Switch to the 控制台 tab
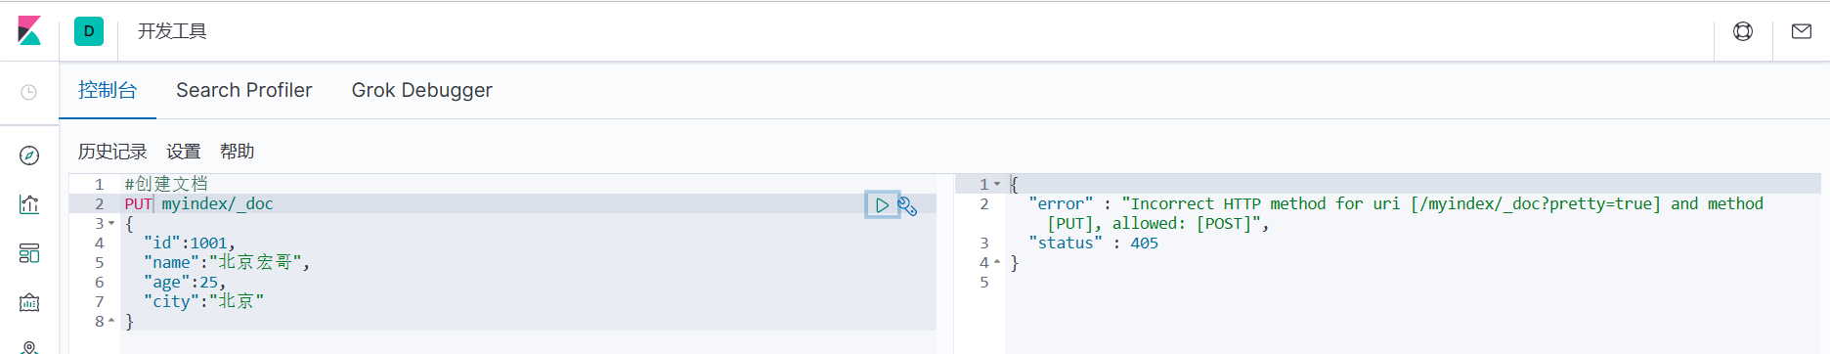This screenshot has width=1830, height=354. click(x=108, y=90)
